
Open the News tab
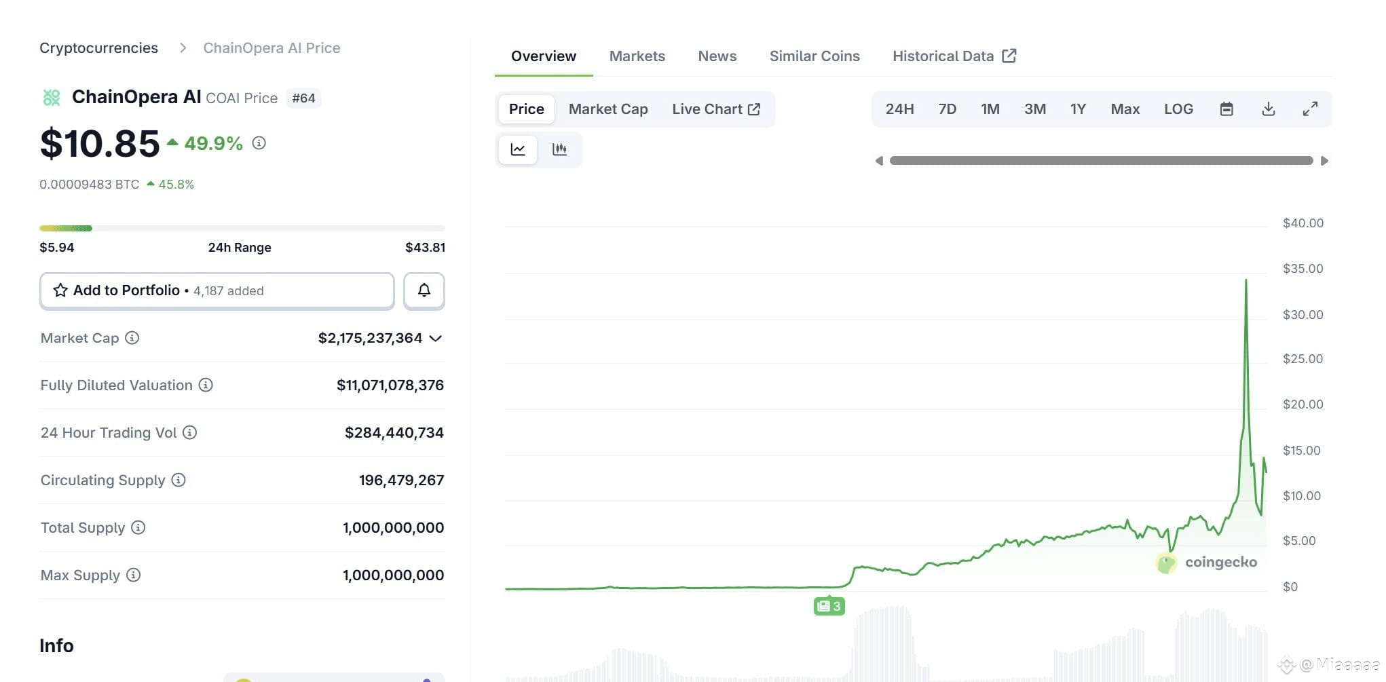point(717,56)
